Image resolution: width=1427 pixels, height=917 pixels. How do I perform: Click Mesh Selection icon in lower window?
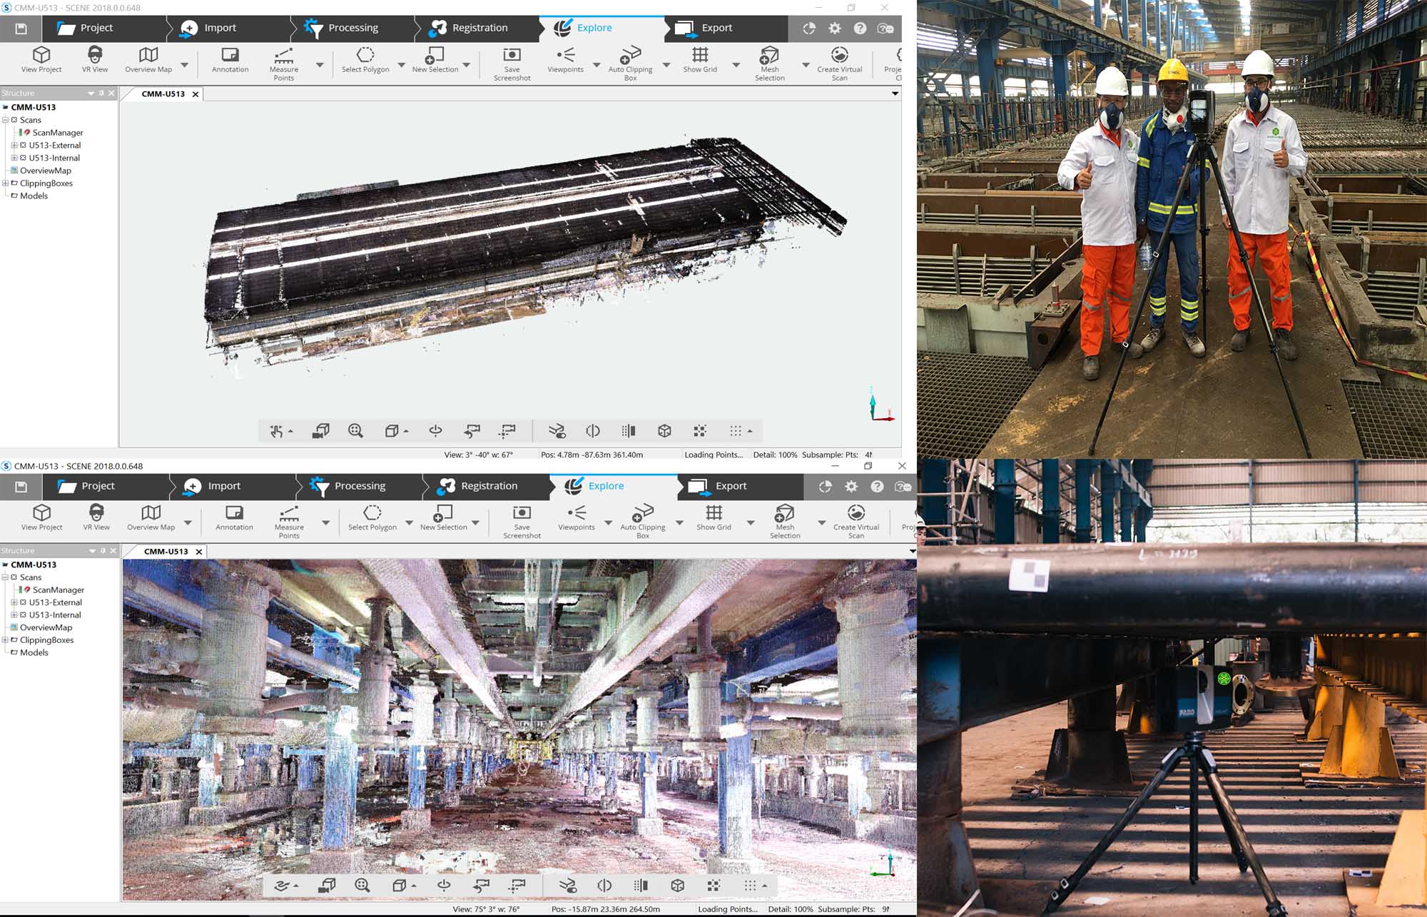[784, 514]
